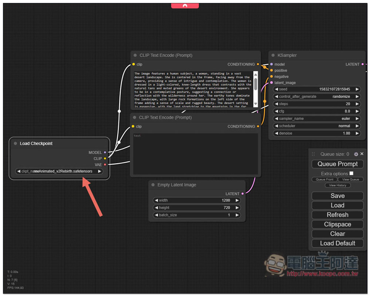Collapse the Empty Latent Image node dot

[153, 185]
